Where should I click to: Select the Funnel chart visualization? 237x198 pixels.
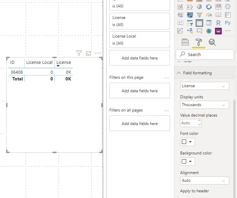pyautogui.click(x=199, y=15)
